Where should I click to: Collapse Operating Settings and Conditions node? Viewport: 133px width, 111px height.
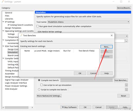click(x=3, y=31)
